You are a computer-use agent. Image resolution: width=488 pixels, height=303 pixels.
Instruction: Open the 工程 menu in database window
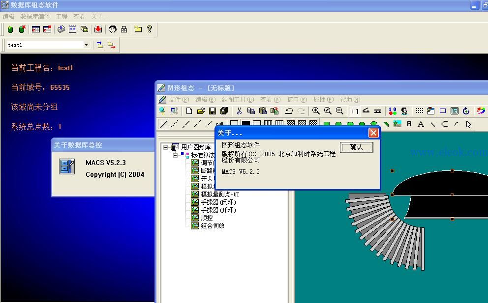click(61, 17)
